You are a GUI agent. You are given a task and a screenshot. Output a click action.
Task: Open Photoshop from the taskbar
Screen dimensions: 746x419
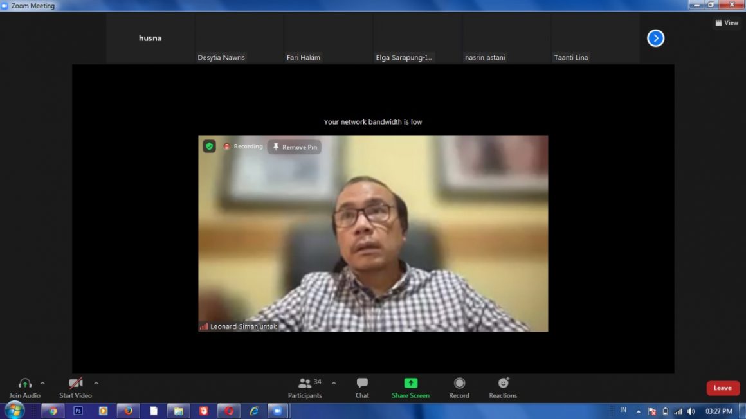click(x=78, y=411)
